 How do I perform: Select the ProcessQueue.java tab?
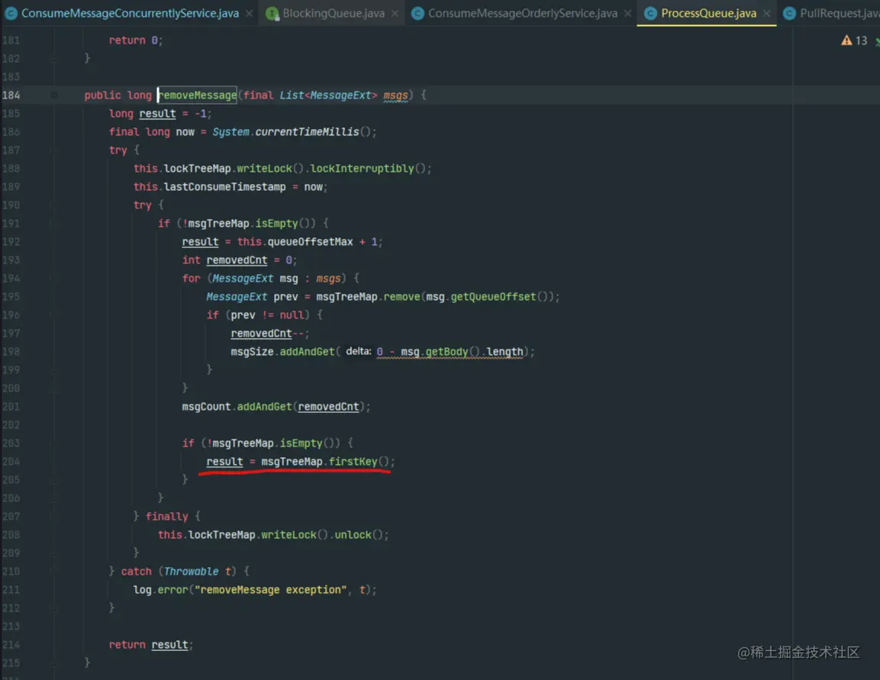coord(708,13)
